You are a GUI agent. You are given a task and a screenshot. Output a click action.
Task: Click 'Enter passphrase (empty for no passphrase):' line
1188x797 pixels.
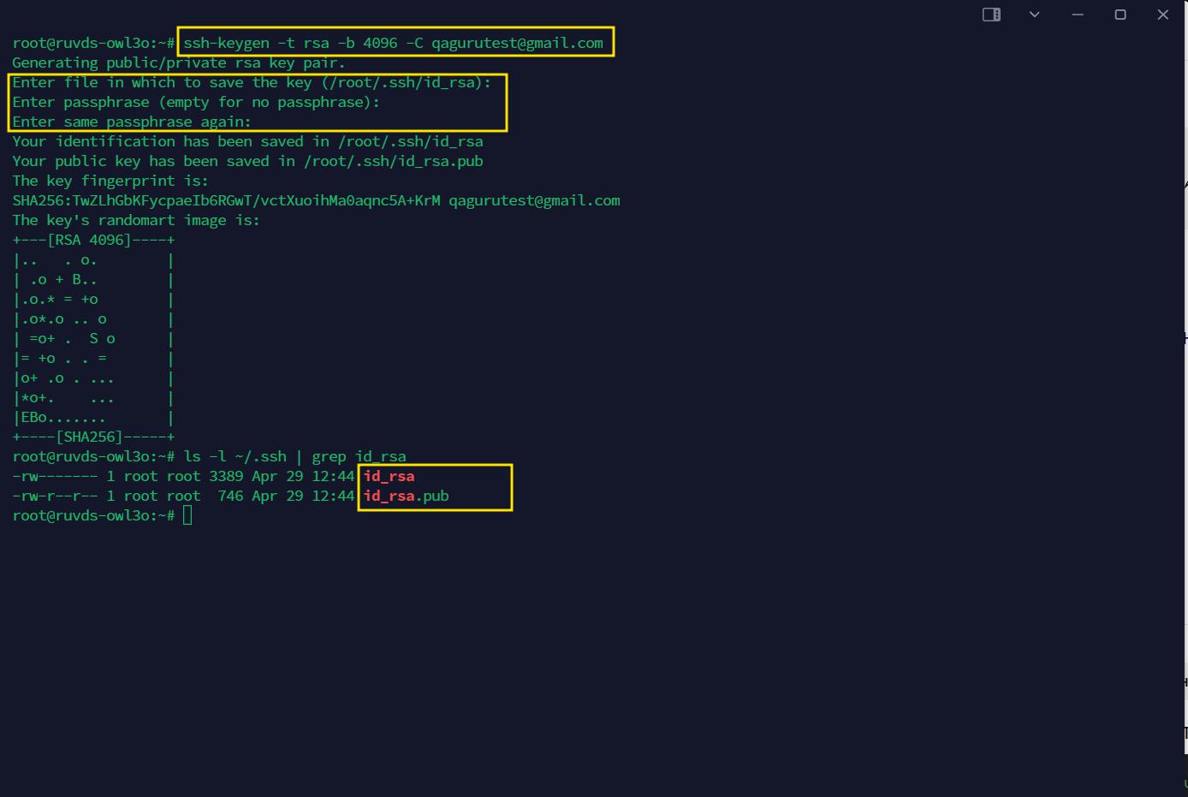196,102
